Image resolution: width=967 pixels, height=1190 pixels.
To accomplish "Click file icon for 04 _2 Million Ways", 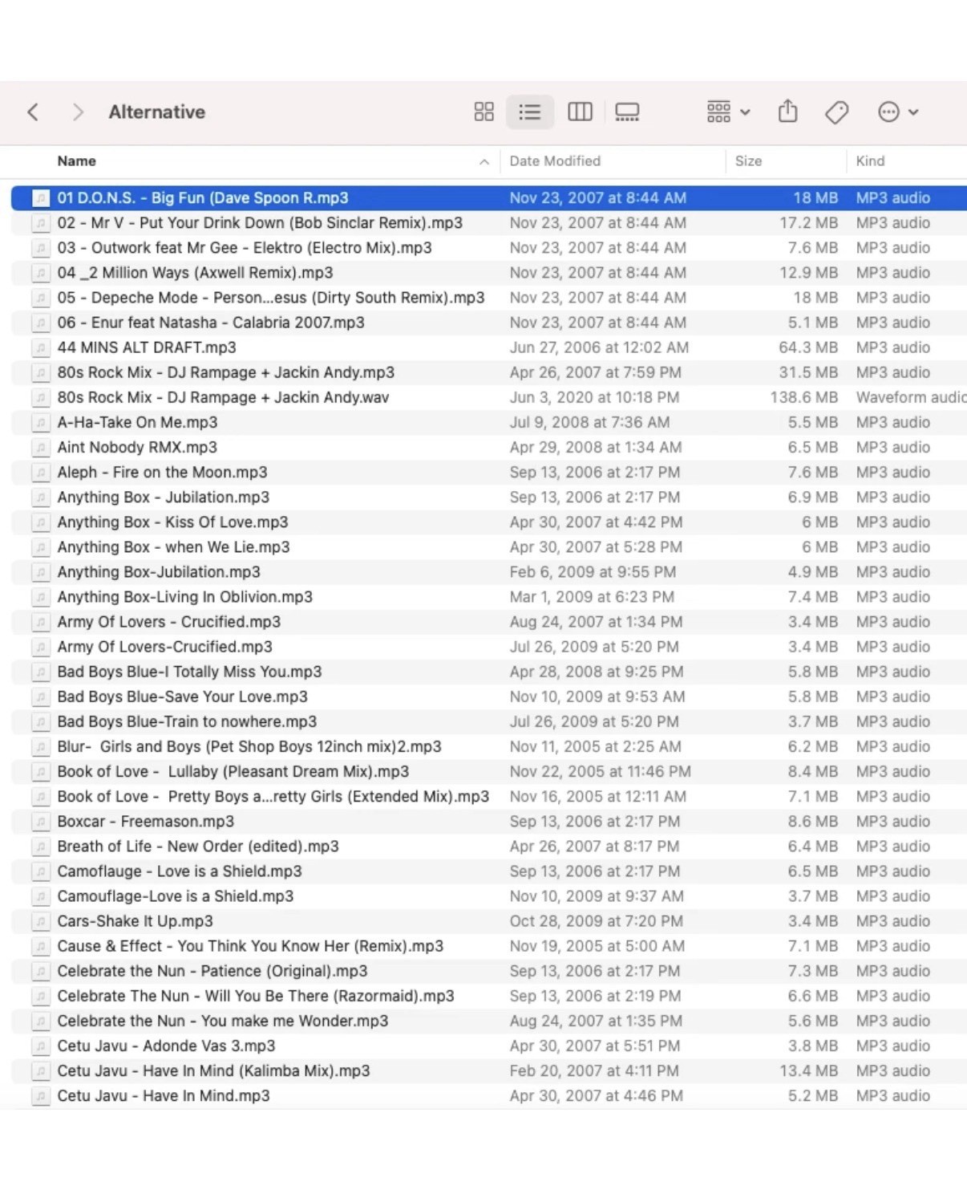I will tap(40, 273).
